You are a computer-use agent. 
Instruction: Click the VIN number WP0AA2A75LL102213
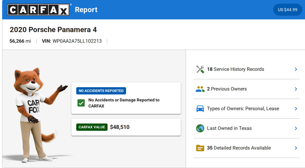(x=77, y=41)
